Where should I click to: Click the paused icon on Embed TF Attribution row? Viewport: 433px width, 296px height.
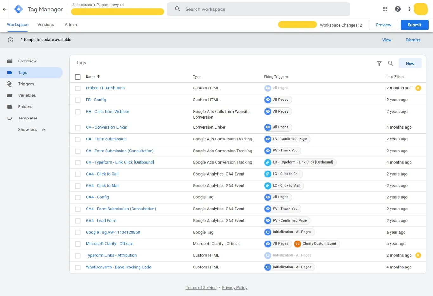(418, 88)
